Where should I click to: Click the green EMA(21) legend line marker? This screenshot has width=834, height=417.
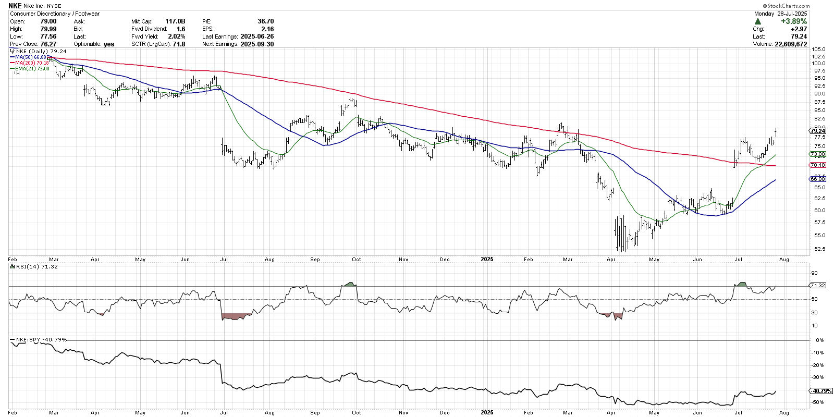coord(12,69)
